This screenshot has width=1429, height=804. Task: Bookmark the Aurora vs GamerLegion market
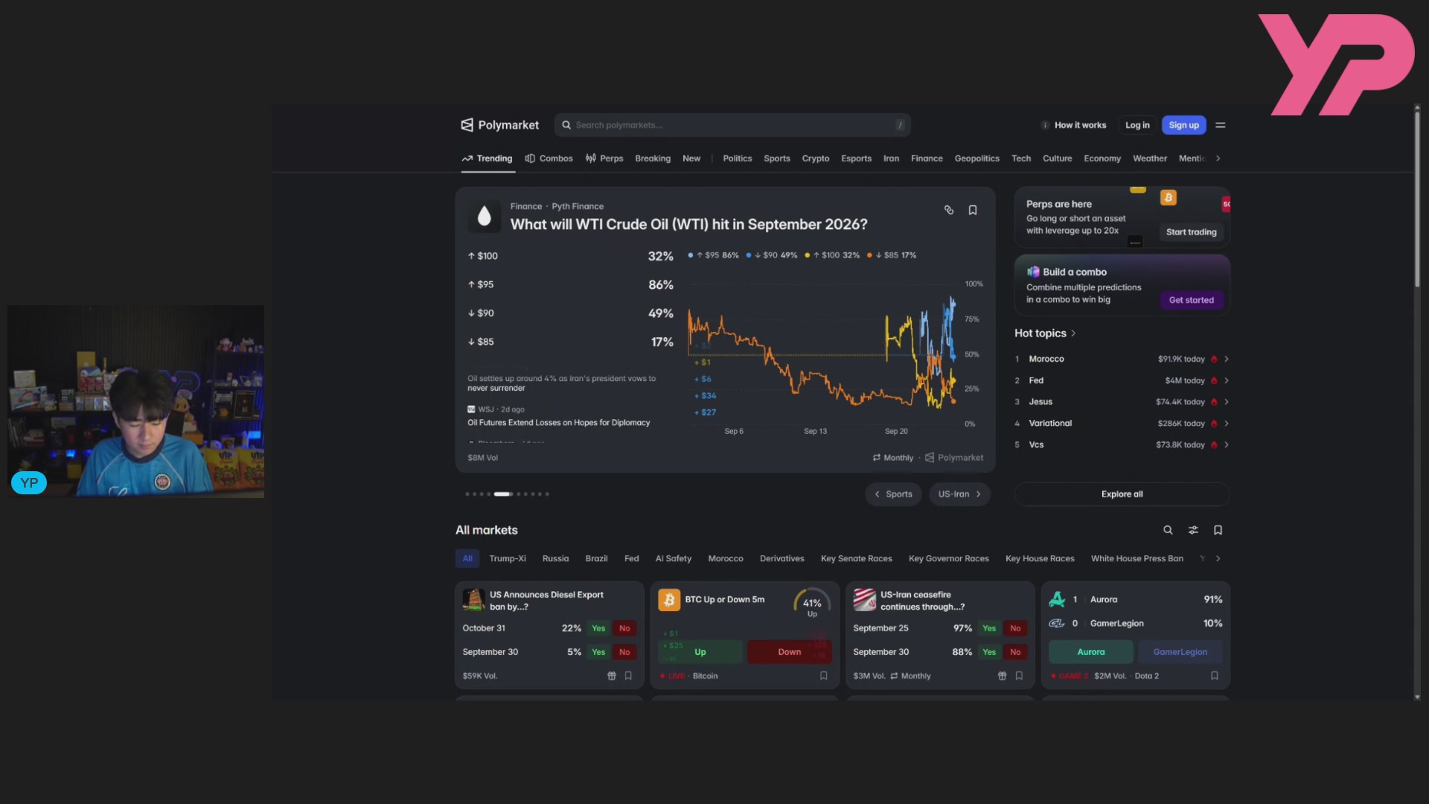[1215, 676]
